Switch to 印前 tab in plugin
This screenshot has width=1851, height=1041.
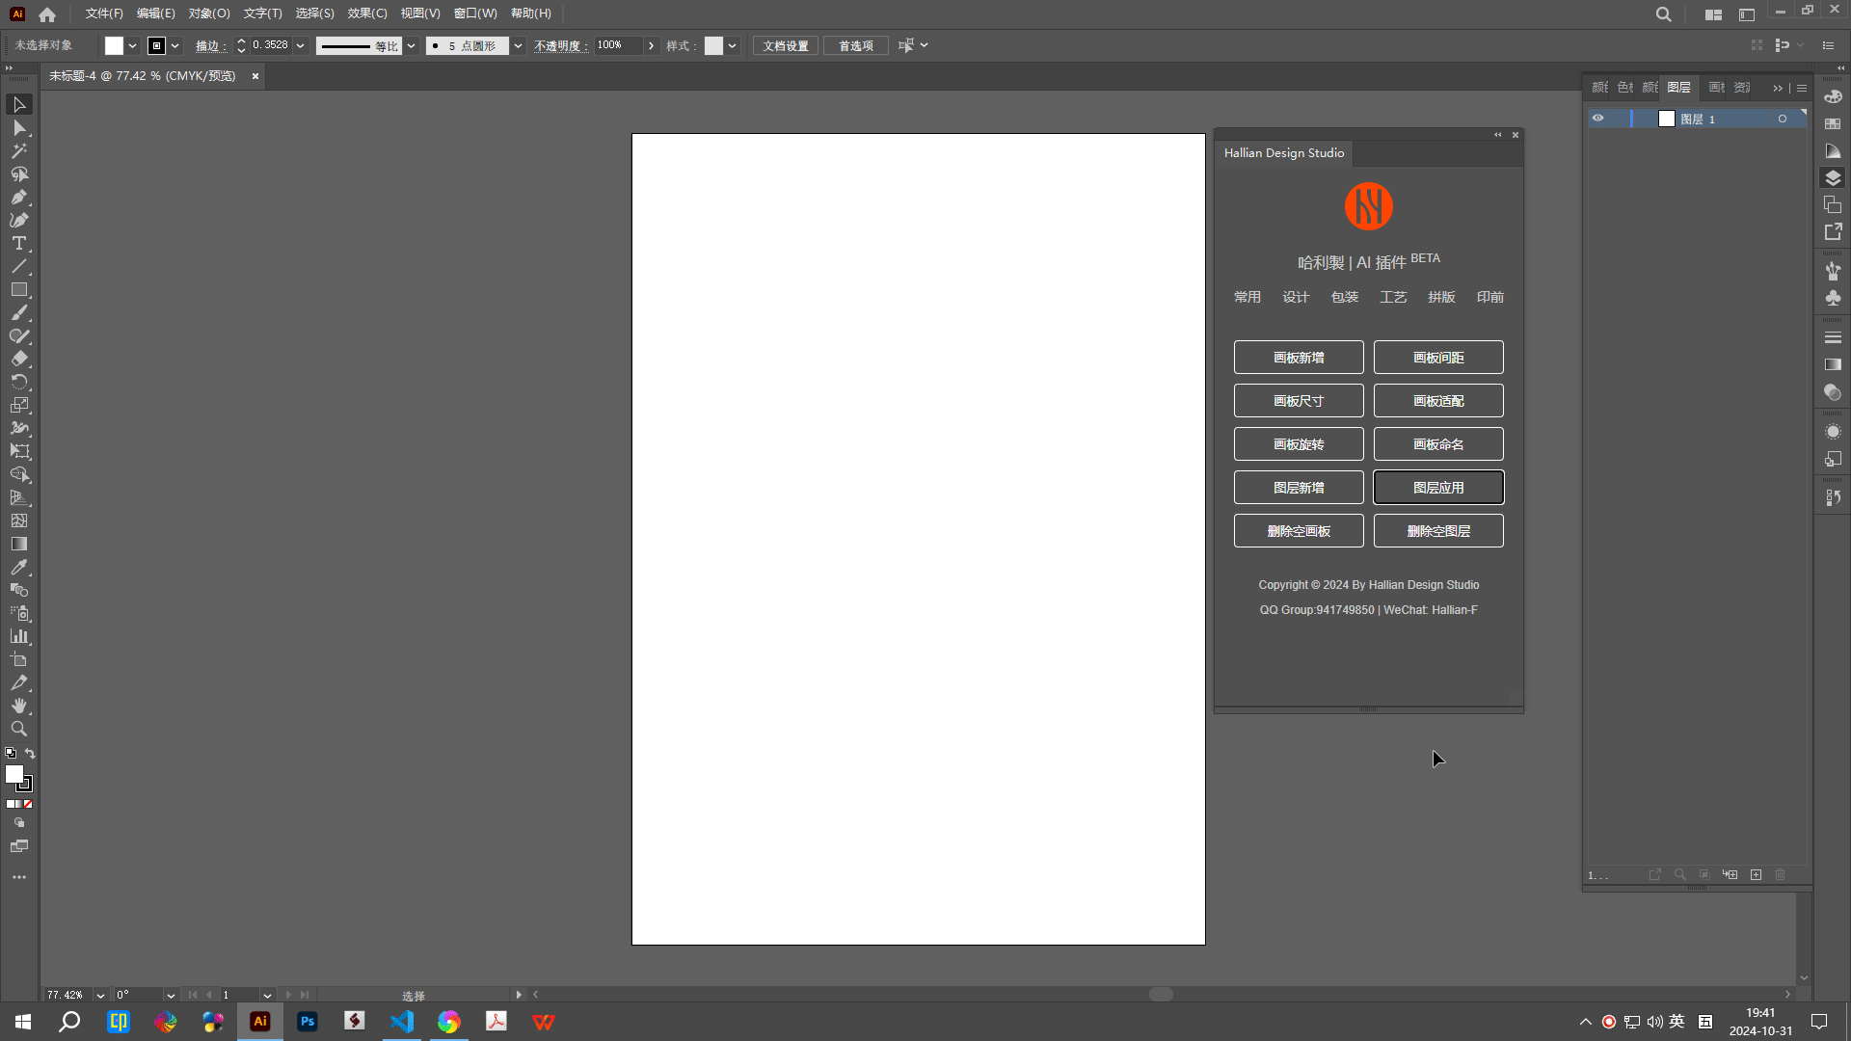click(1489, 297)
